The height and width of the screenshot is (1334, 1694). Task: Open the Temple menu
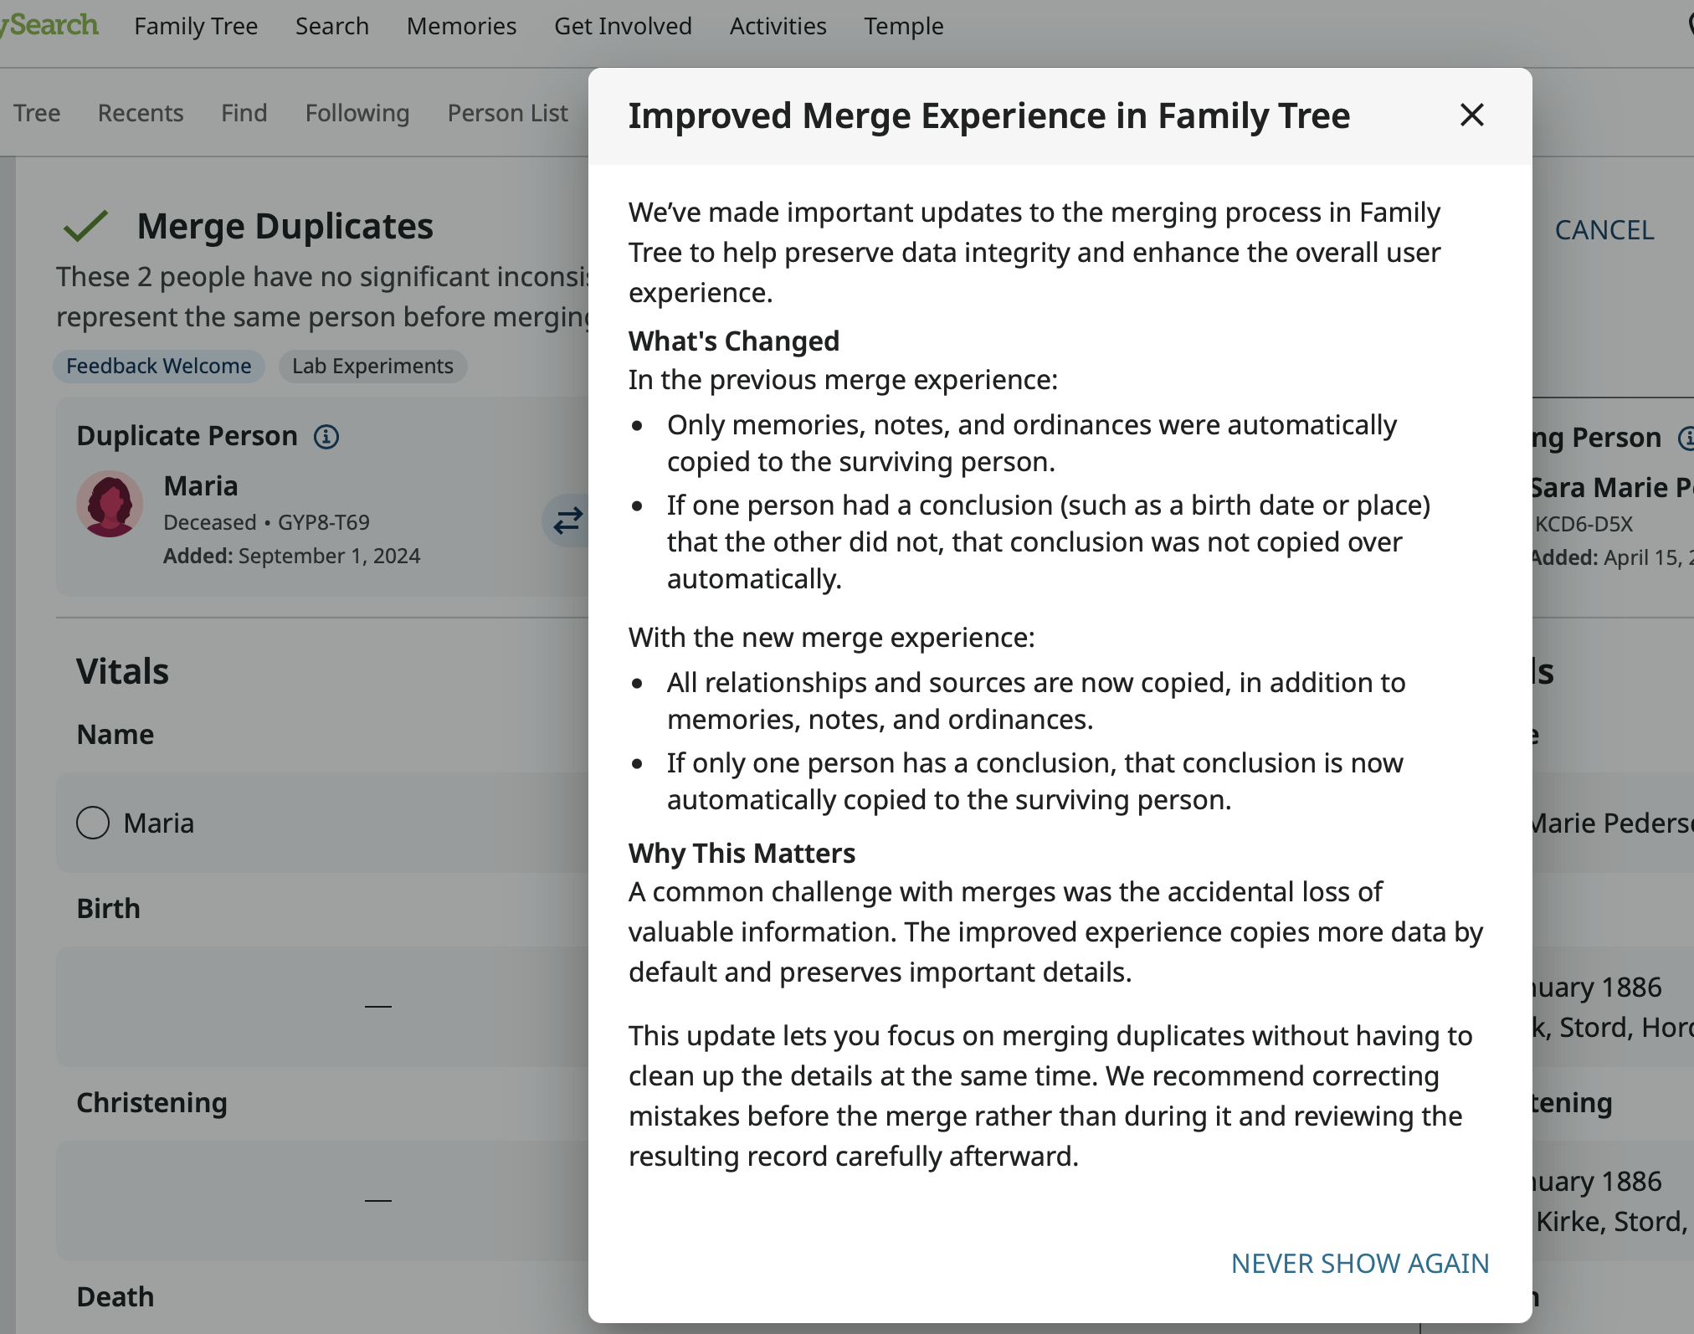(903, 26)
